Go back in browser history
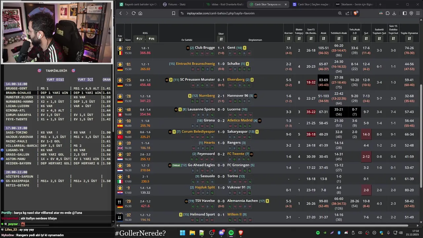Screen dimensions: 423x238 point(120,13)
